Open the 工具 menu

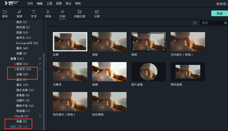coord(49,3)
